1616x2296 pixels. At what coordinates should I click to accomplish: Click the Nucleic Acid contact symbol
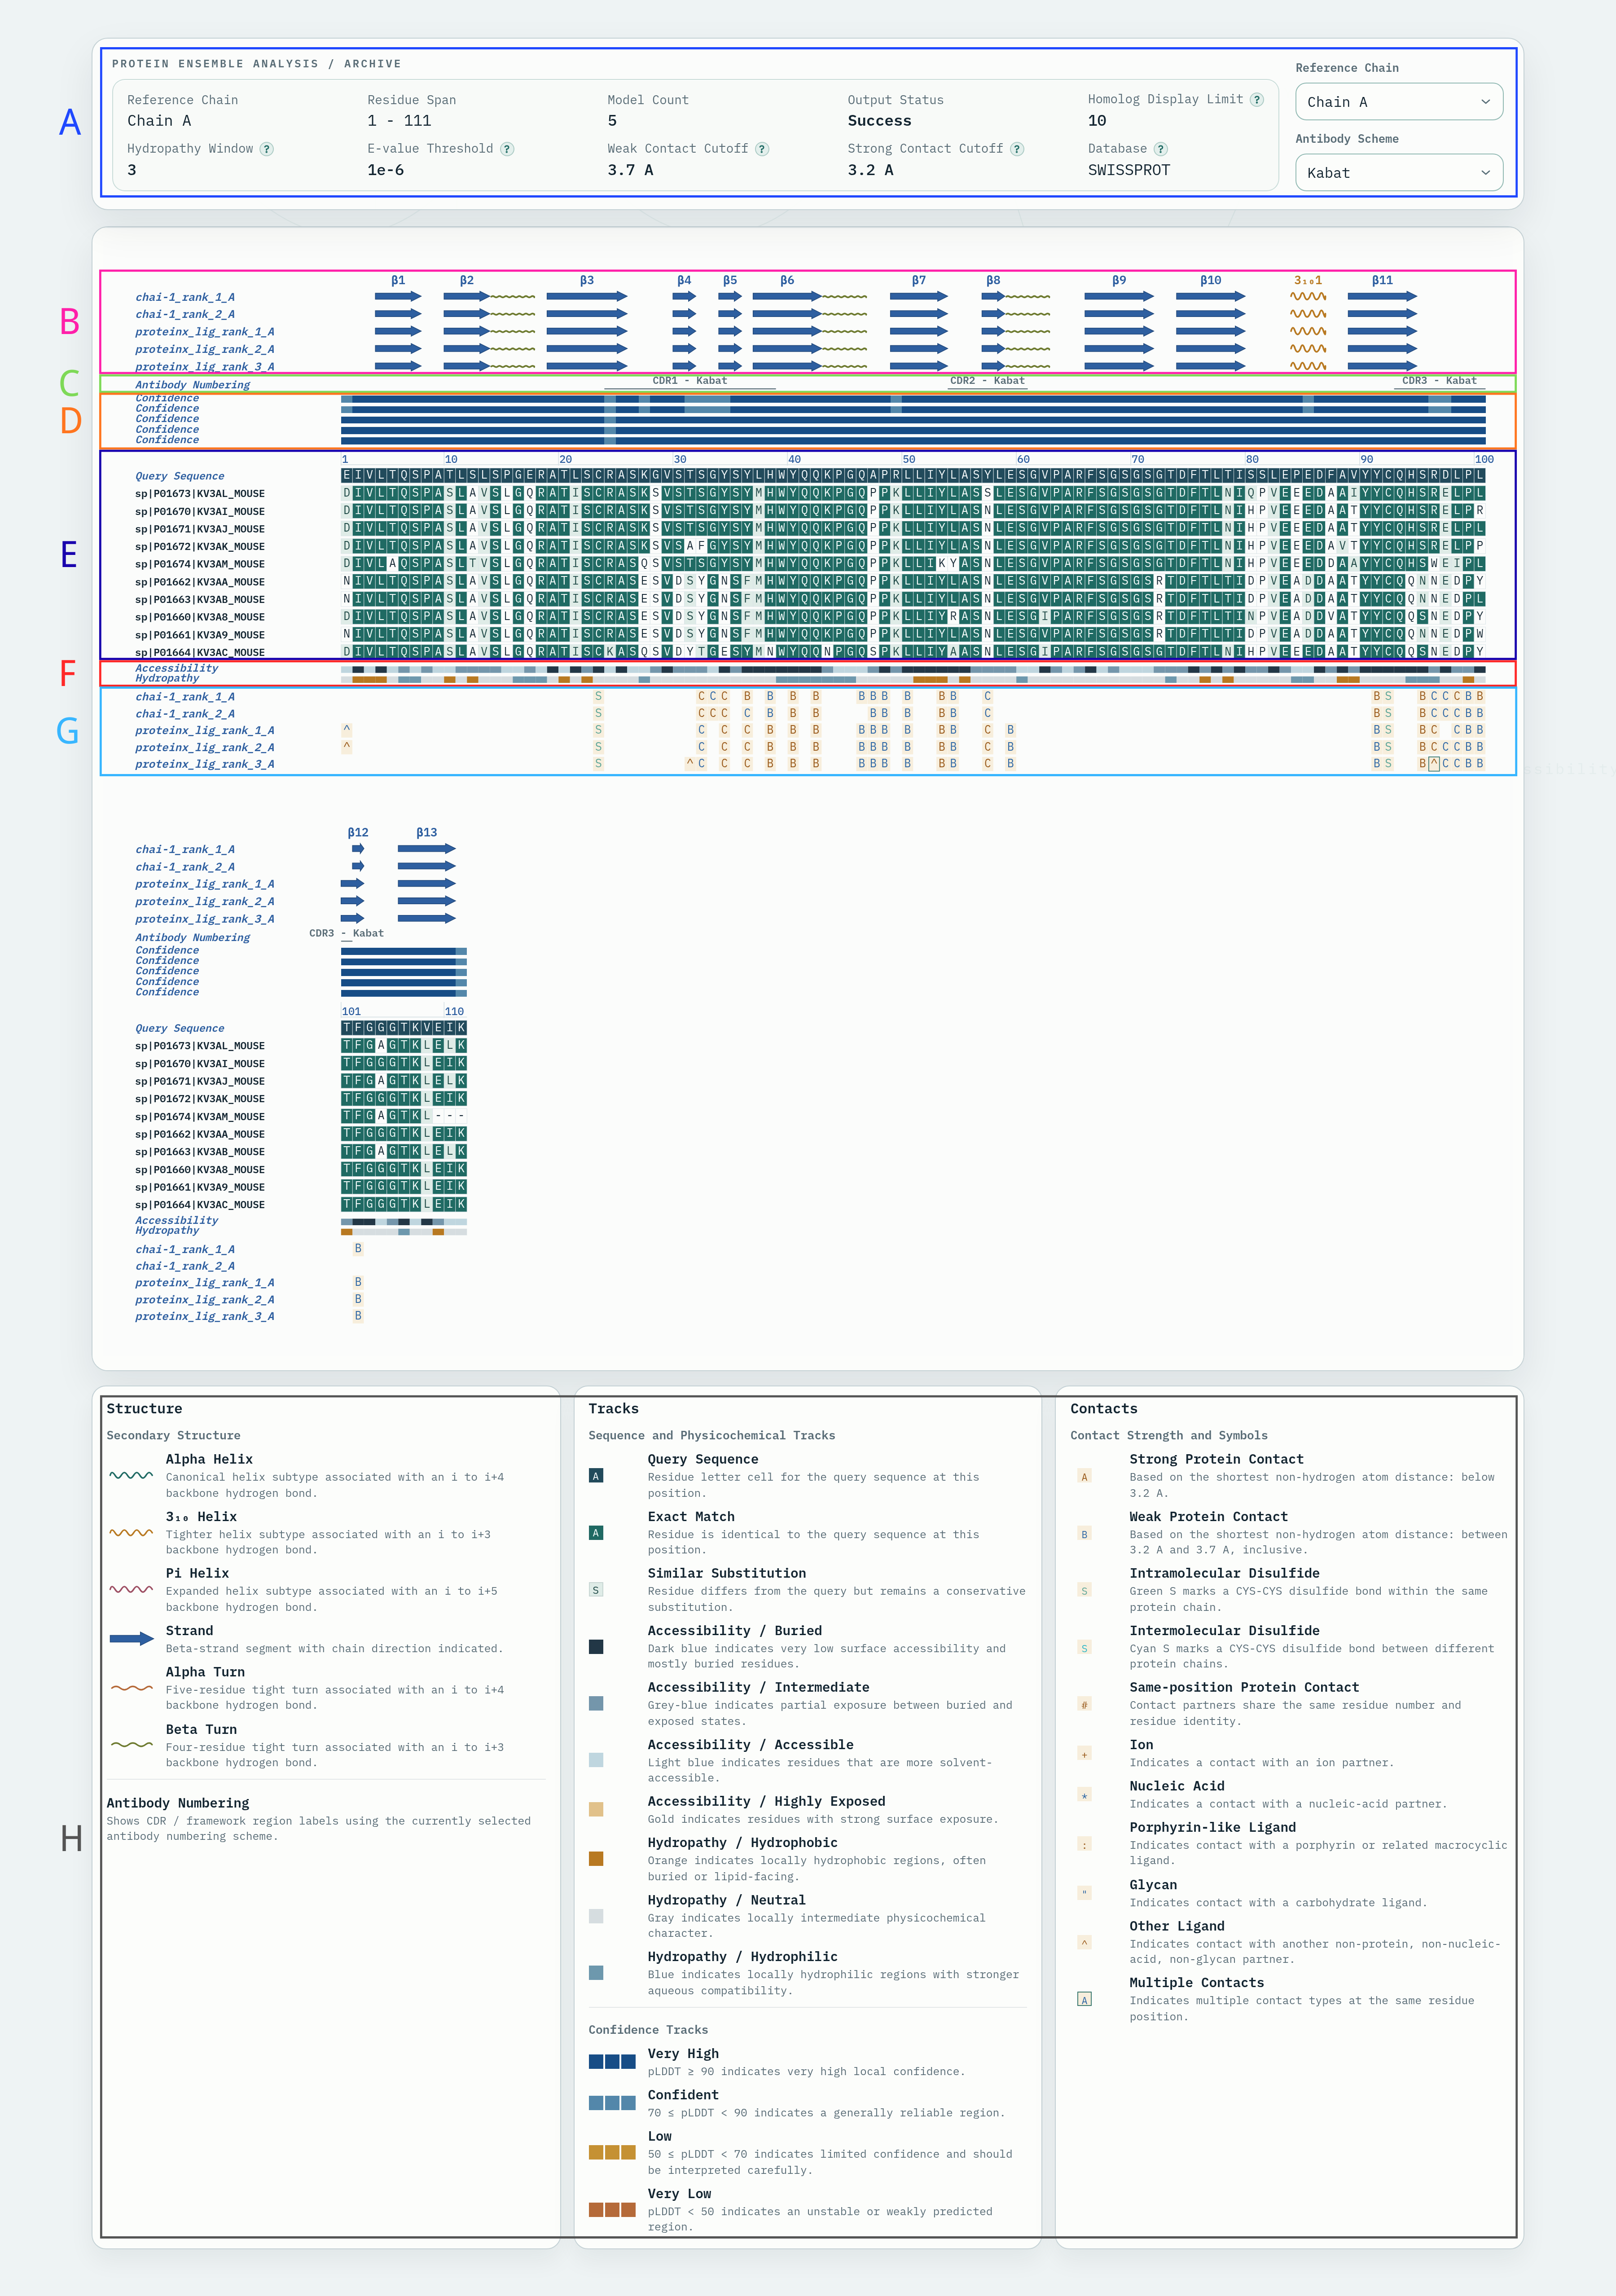tap(1084, 1795)
